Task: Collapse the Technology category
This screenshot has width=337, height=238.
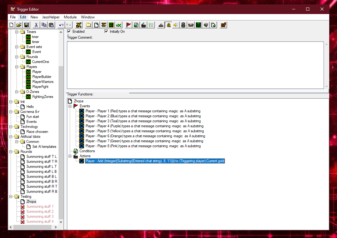Action: point(11,127)
